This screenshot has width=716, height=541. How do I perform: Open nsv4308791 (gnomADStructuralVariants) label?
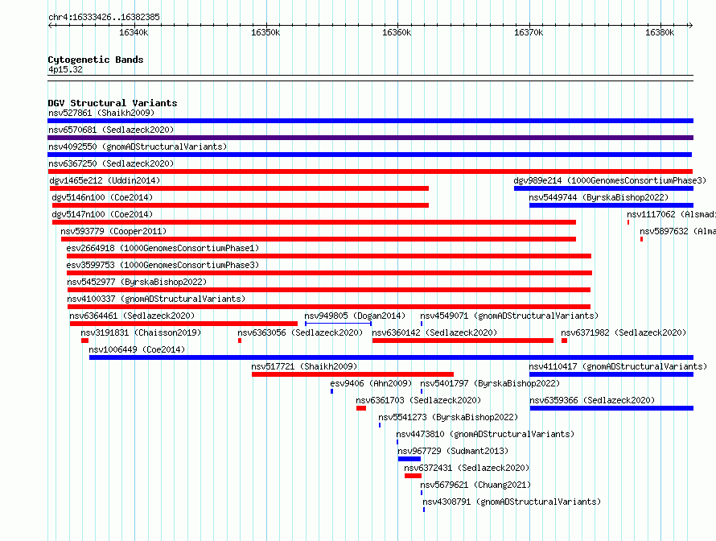coord(512,502)
